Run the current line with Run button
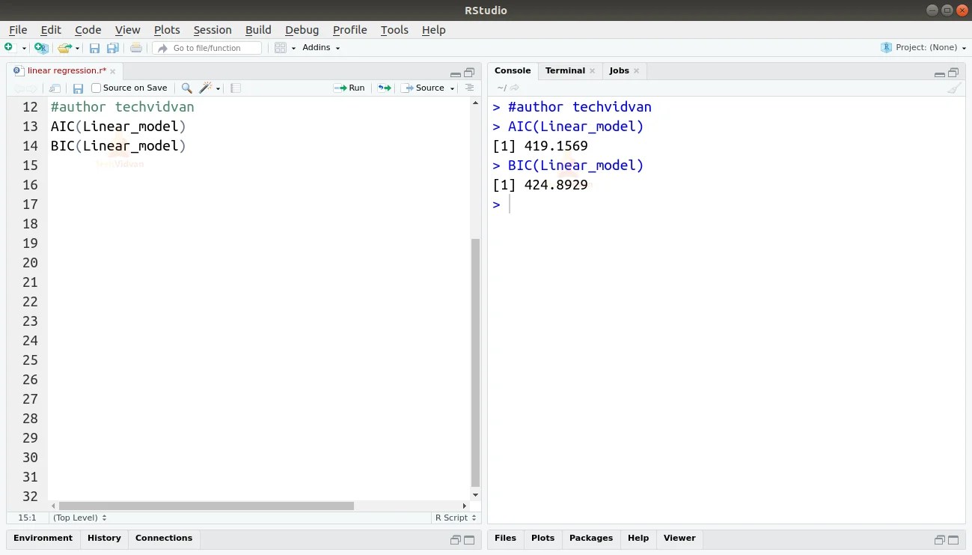 pyautogui.click(x=349, y=88)
